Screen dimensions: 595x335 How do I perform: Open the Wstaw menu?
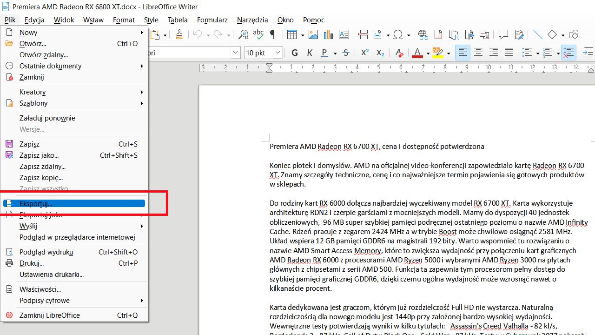(93, 20)
